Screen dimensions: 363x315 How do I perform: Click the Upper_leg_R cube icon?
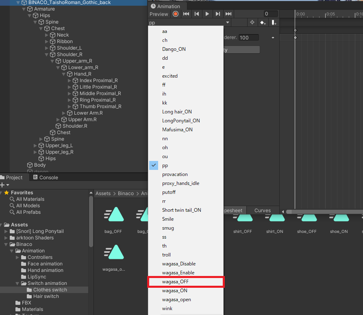tap(41, 152)
